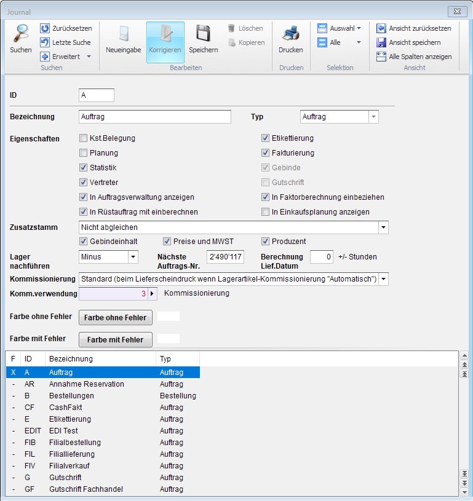
Task: Expand the Auswahl dropdown arrow
Action: [359, 28]
